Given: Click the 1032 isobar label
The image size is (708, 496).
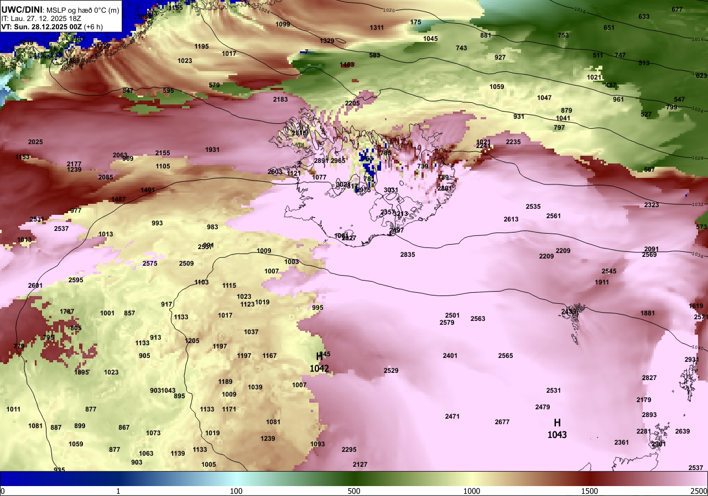Looking at the screenshot, I should point(697,205).
